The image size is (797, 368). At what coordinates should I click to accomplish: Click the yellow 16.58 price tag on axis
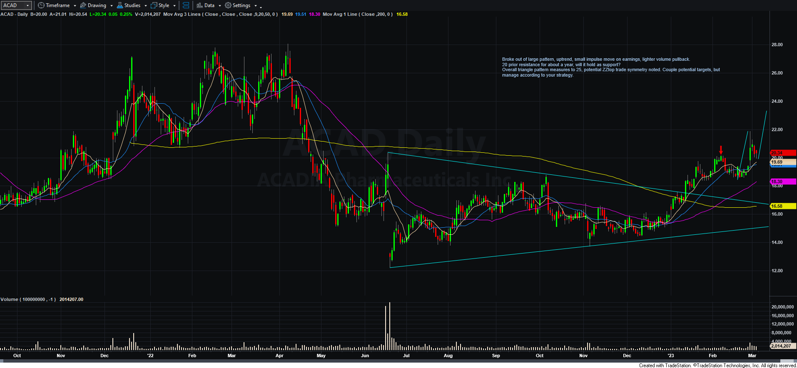click(783, 206)
